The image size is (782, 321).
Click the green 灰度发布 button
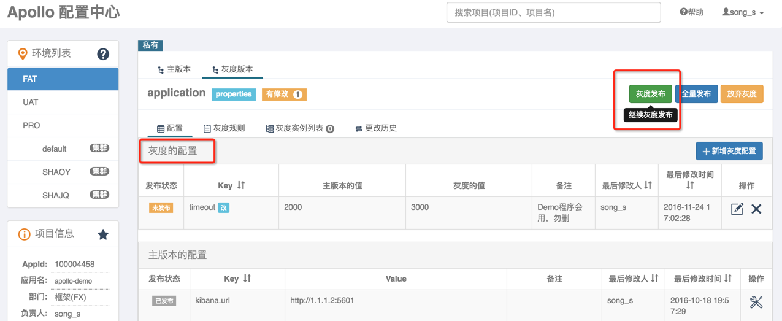[650, 94]
